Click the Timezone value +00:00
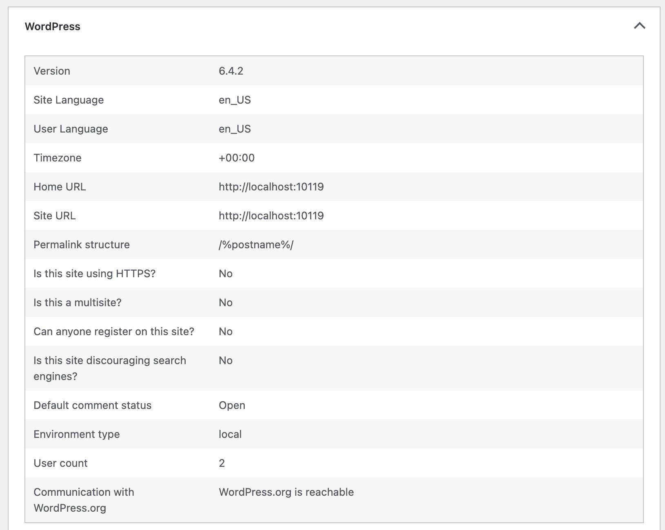This screenshot has height=530, width=665. click(x=237, y=158)
